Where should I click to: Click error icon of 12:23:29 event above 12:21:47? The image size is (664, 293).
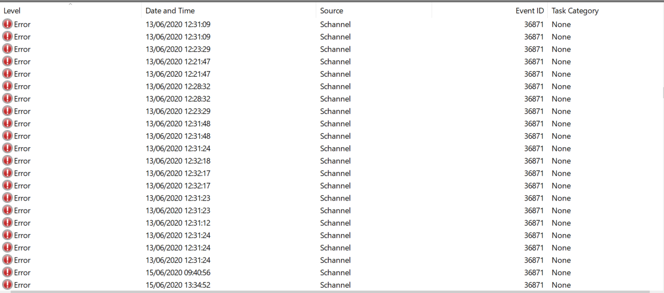coord(7,49)
